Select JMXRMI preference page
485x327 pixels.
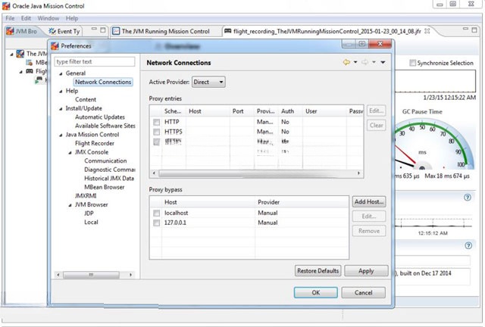(86, 195)
